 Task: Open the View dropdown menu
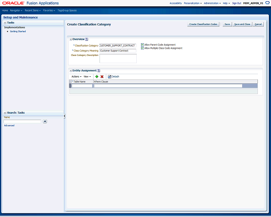87,76
